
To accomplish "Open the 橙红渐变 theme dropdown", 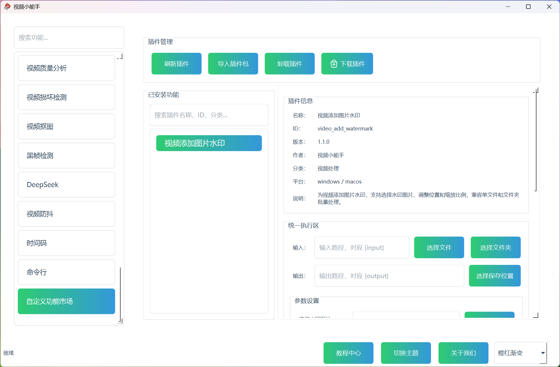I will point(521,353).
